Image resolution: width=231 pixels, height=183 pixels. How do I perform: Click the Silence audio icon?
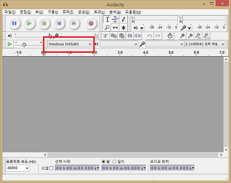pyautogui.click(x=138, y=36)
